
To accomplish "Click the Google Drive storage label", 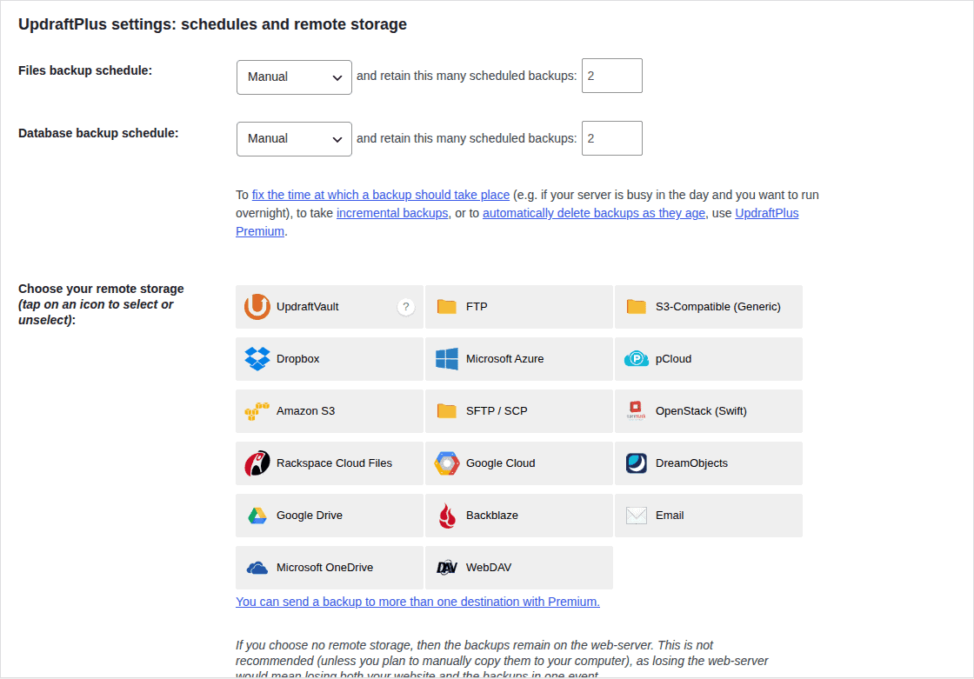I will point(310,515).
